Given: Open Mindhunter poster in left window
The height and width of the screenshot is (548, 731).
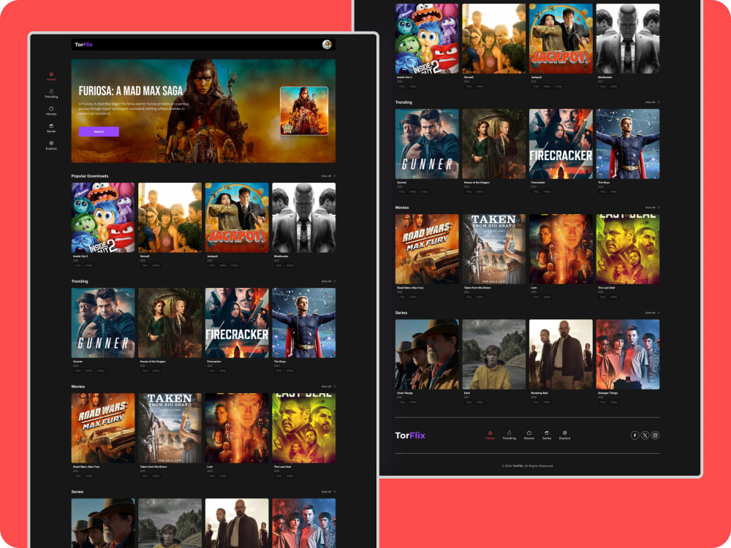Looking at the screenshot, I should coord(304,218).
